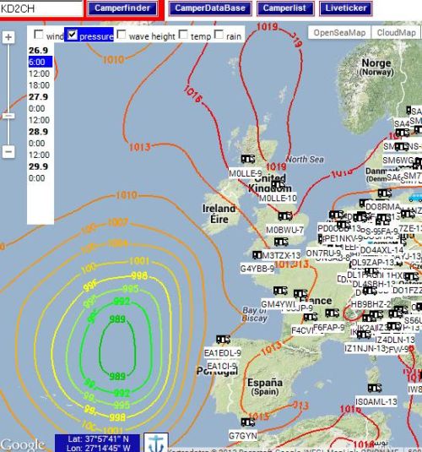This screenshot has height=452, width=422.
Task: Click the camper icon above IS0AML-13
Action: pos(375,388)
